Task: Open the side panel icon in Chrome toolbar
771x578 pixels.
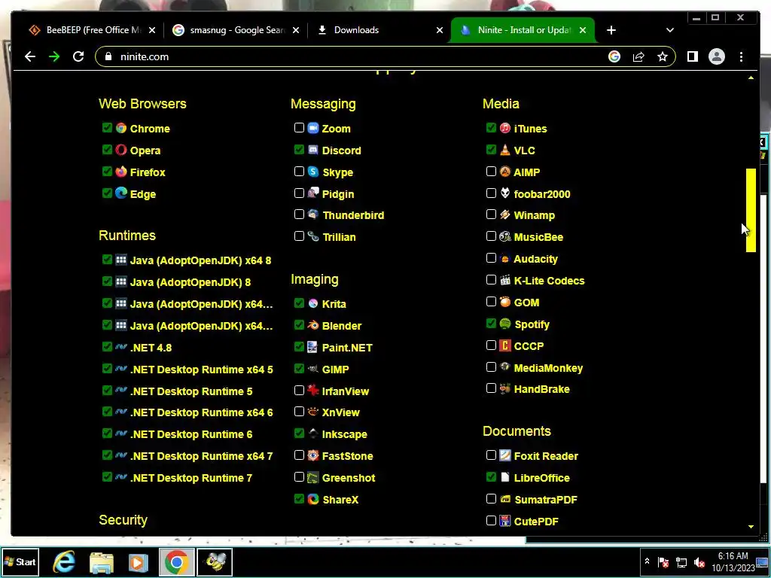Action: pos(693,56)
